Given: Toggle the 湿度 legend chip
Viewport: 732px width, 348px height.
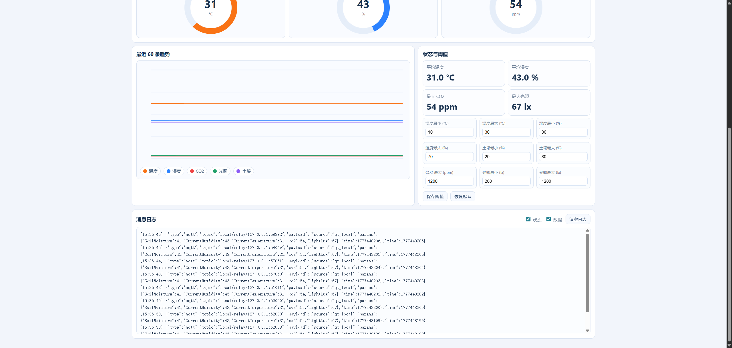Looking at the screenshot, I should point(174,171).
